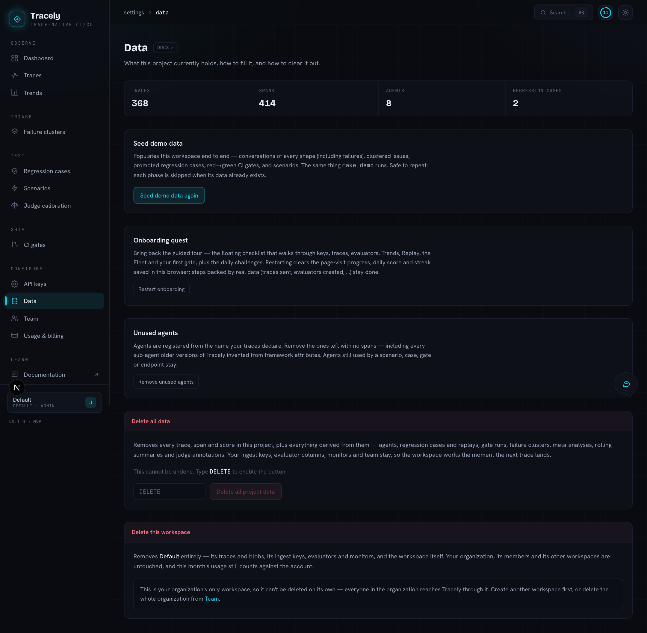Click the Agents 8 stat

pos(442,98)
